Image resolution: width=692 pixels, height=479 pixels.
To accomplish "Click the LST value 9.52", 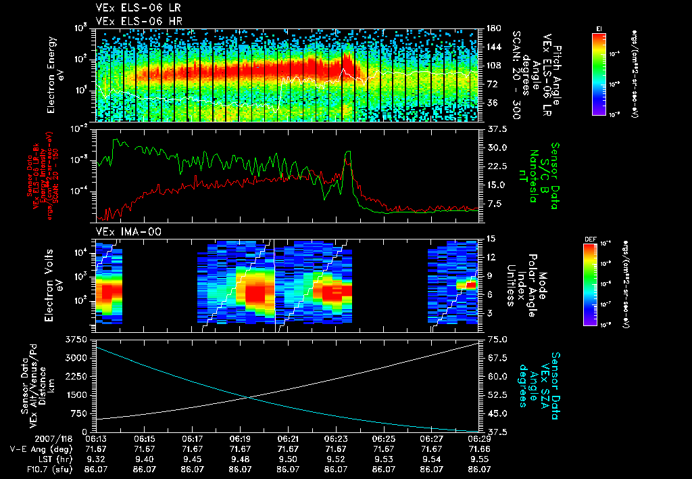I will click(336, 459).
